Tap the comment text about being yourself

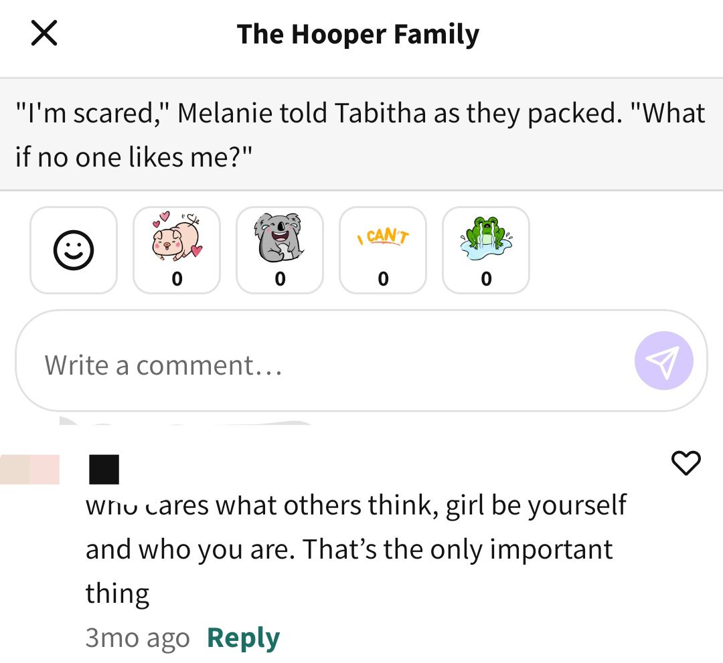(x=356, y=549)
